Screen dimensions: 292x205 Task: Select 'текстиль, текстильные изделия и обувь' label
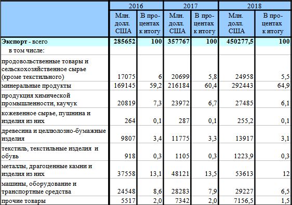(50, 153)
